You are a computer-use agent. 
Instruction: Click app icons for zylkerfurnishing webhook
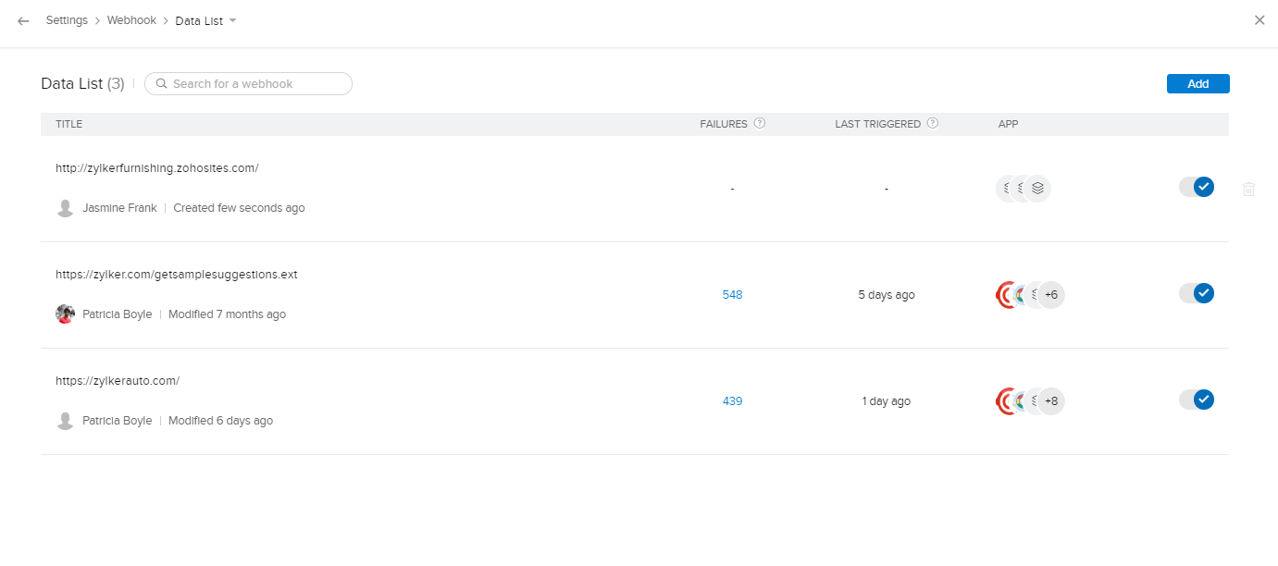(1023, 189)
